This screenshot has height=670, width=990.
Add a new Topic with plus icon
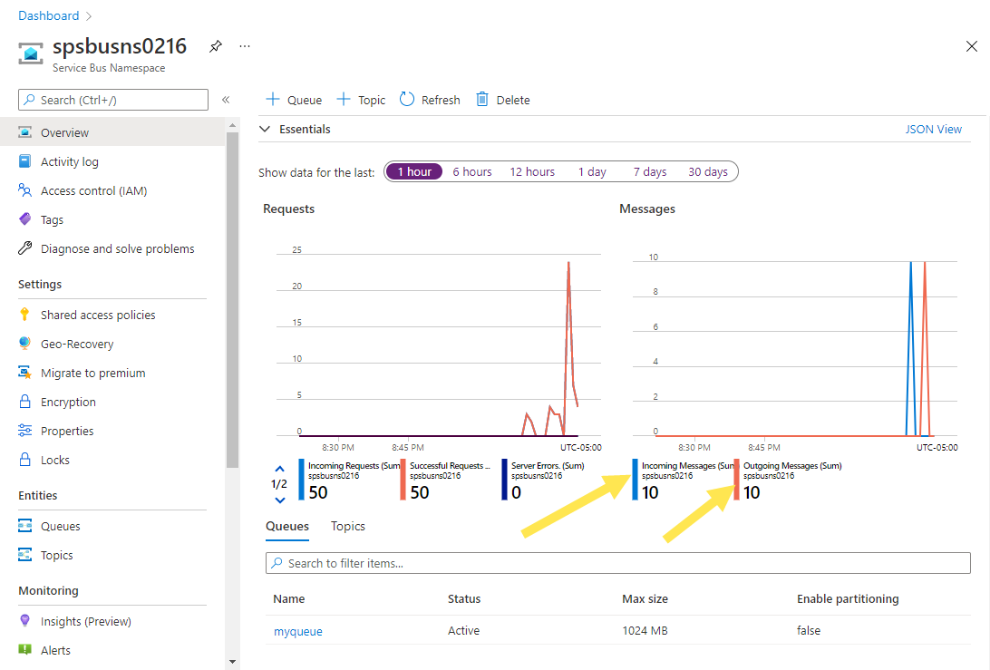point(344,100)
